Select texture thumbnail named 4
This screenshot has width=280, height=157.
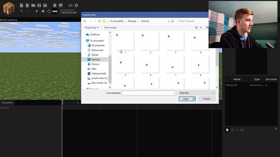(x=200, y=43)
